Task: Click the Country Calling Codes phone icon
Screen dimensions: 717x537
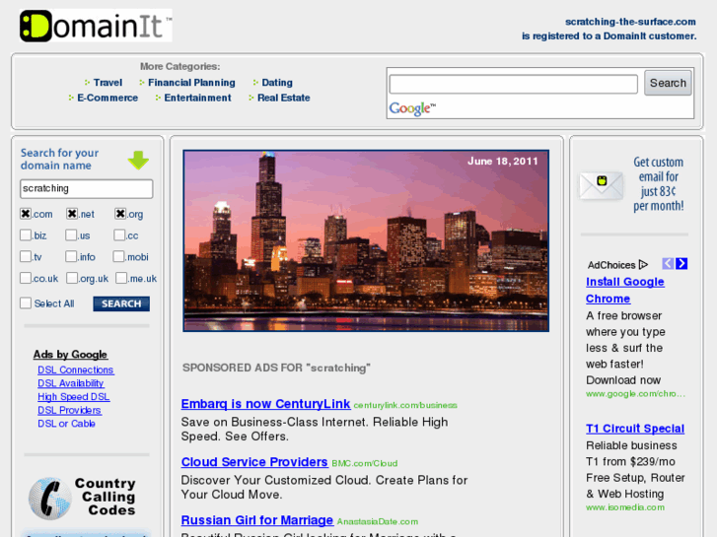Action: click(48, 498)
